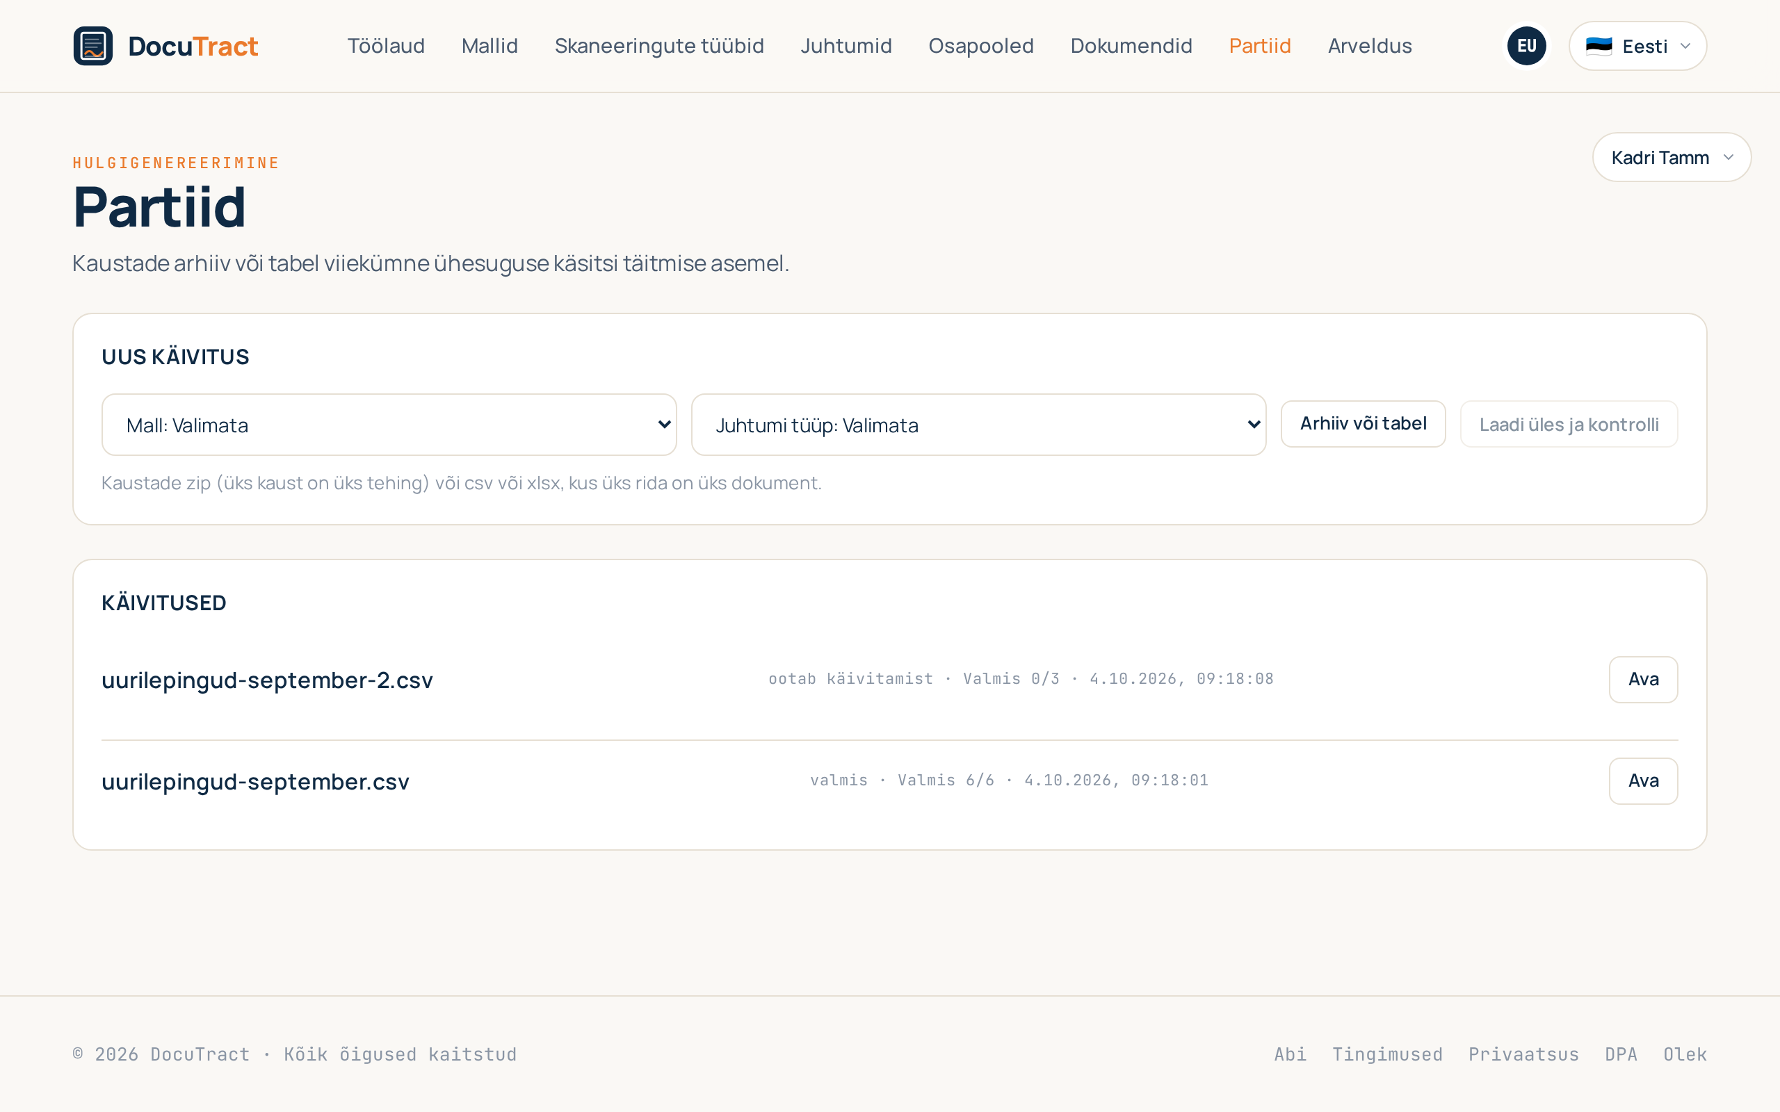This screenshot has height=1112, width=1780.
Task: Click Laadi üles ja kontrolli button
Action: click(x=1569, y=424)
